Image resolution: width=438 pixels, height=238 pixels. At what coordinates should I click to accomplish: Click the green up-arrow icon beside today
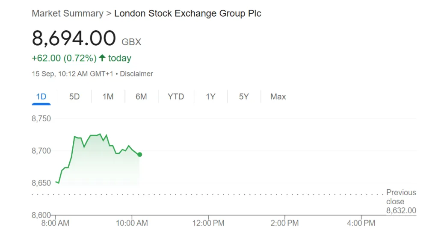[102, 58]
